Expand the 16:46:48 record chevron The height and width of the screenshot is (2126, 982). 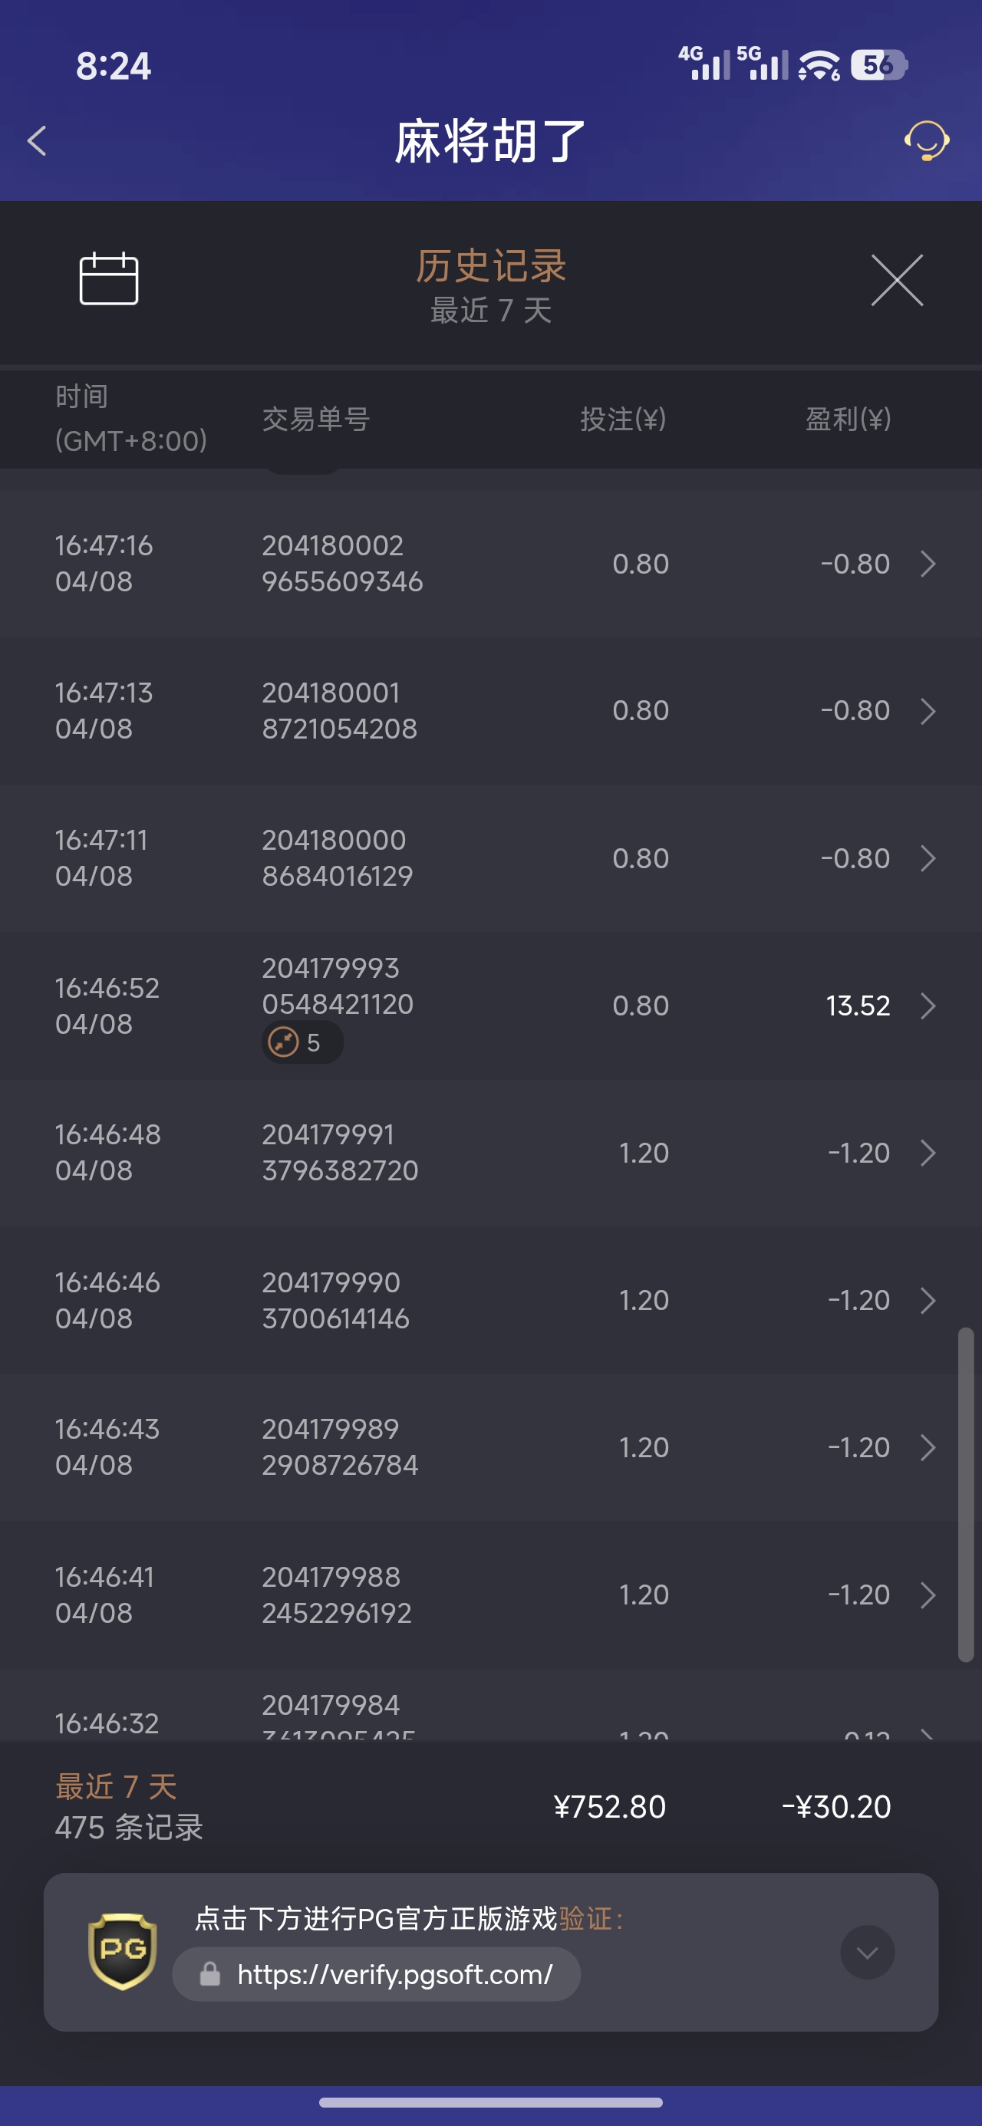tap(928, 1152)
